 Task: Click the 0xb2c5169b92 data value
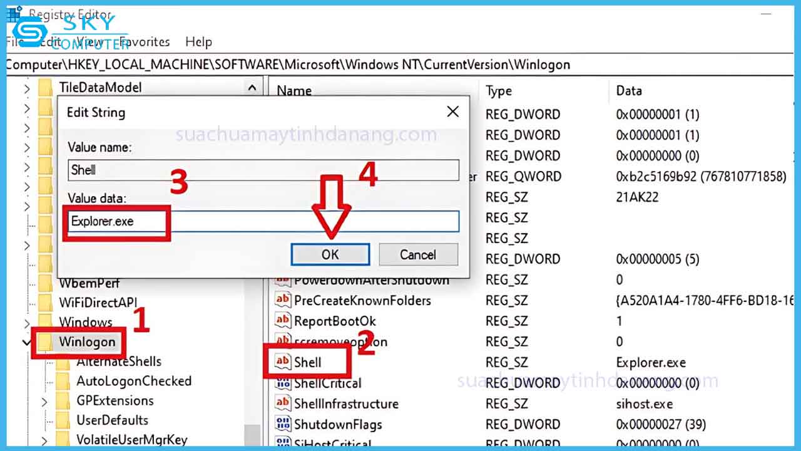[x=701, y=177]
